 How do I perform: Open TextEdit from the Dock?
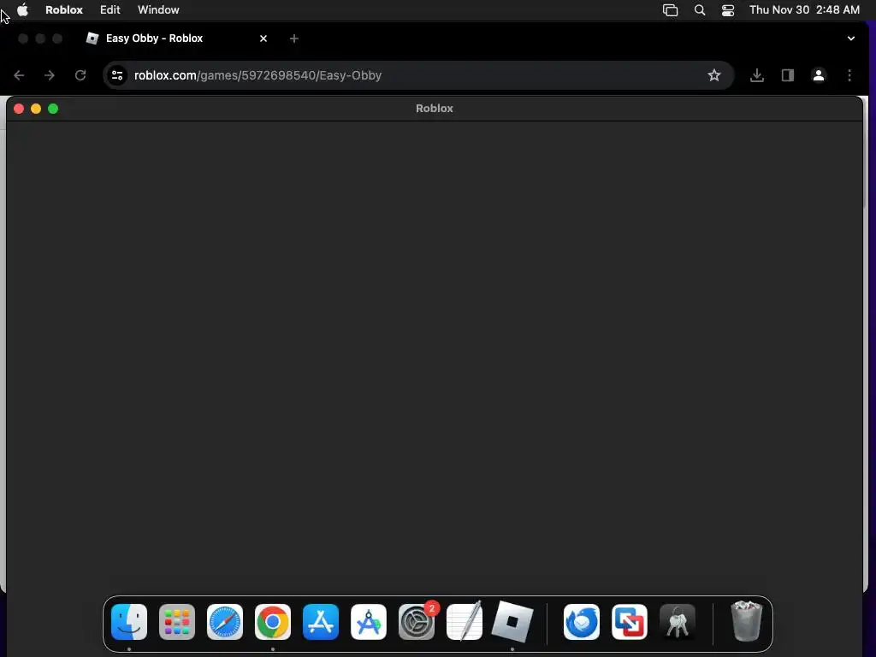click(465, 622)
